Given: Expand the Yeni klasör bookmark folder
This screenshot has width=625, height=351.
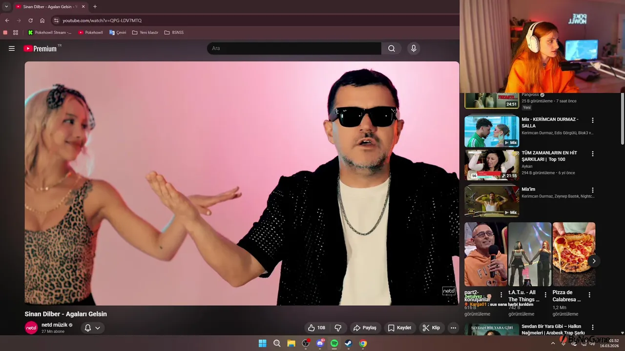Looking at the screenshot, I should [145, 33].
